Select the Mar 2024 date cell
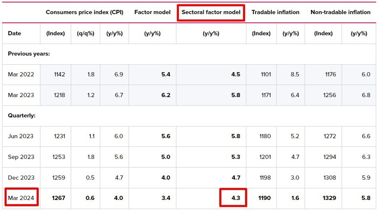This screenshot has height=212, width=387. click(21, 198)
